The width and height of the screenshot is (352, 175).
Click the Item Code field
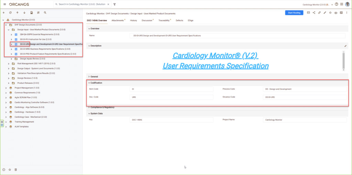172,89
